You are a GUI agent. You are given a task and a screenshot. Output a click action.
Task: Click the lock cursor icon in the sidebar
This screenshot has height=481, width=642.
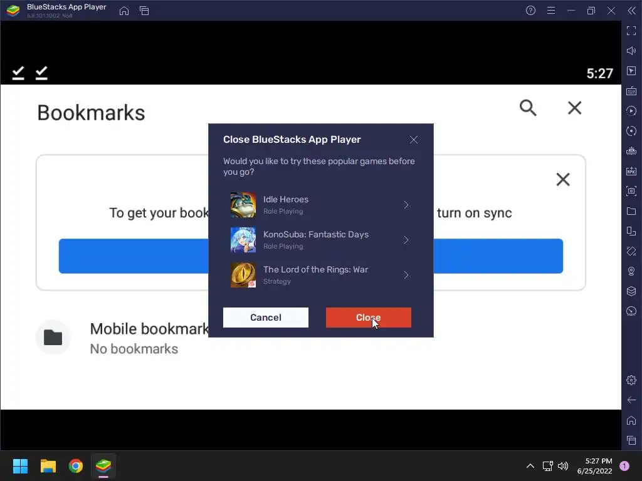(631, 71)
